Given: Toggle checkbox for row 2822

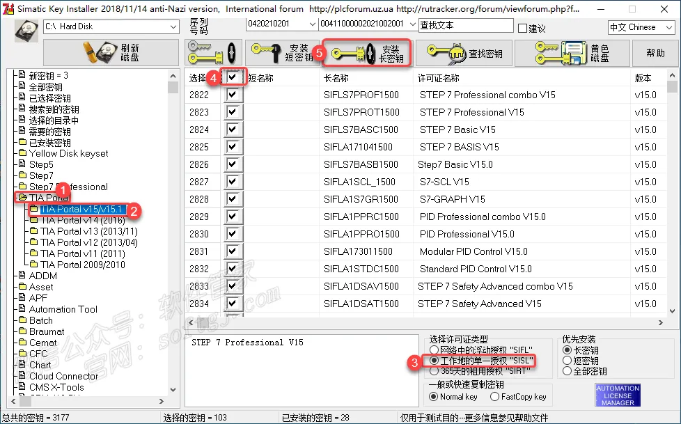Looking at the screenshot, I should tap(233, 94).
